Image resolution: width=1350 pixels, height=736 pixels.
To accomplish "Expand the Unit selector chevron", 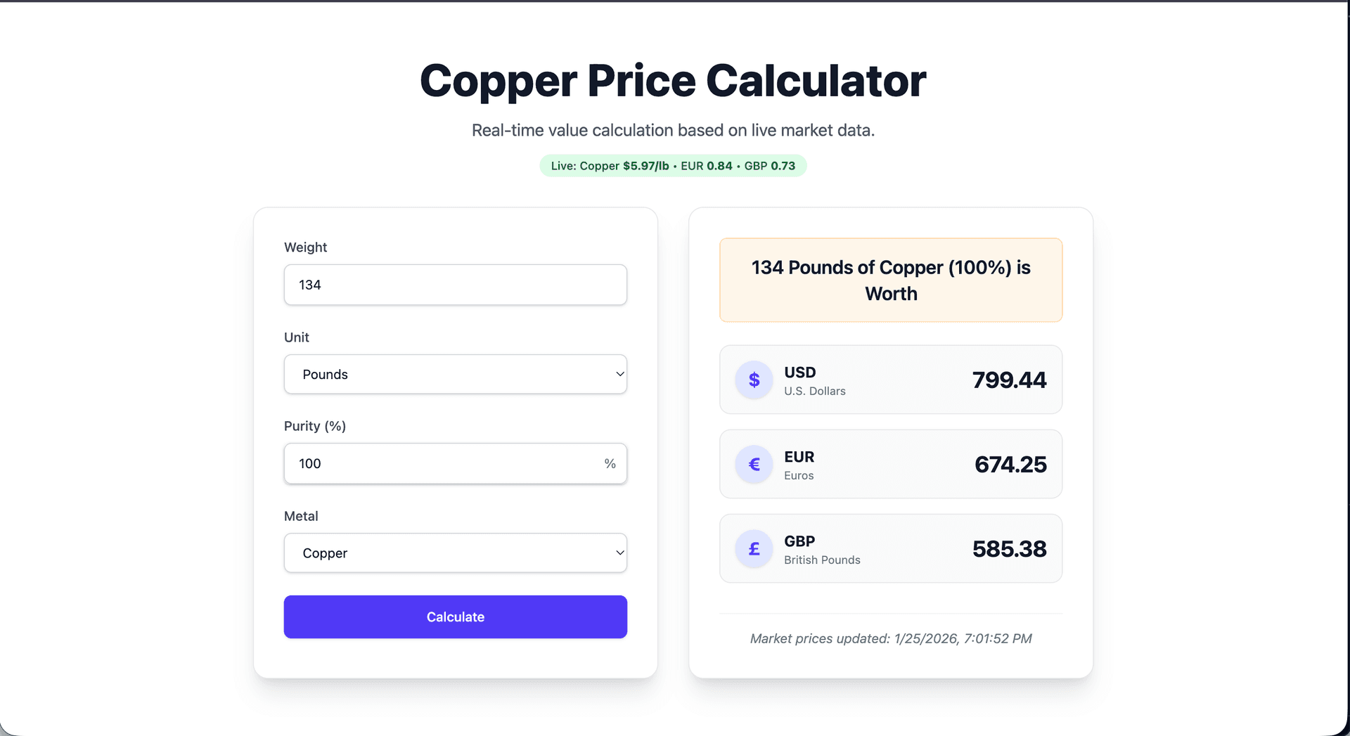I will click(619, 374).
